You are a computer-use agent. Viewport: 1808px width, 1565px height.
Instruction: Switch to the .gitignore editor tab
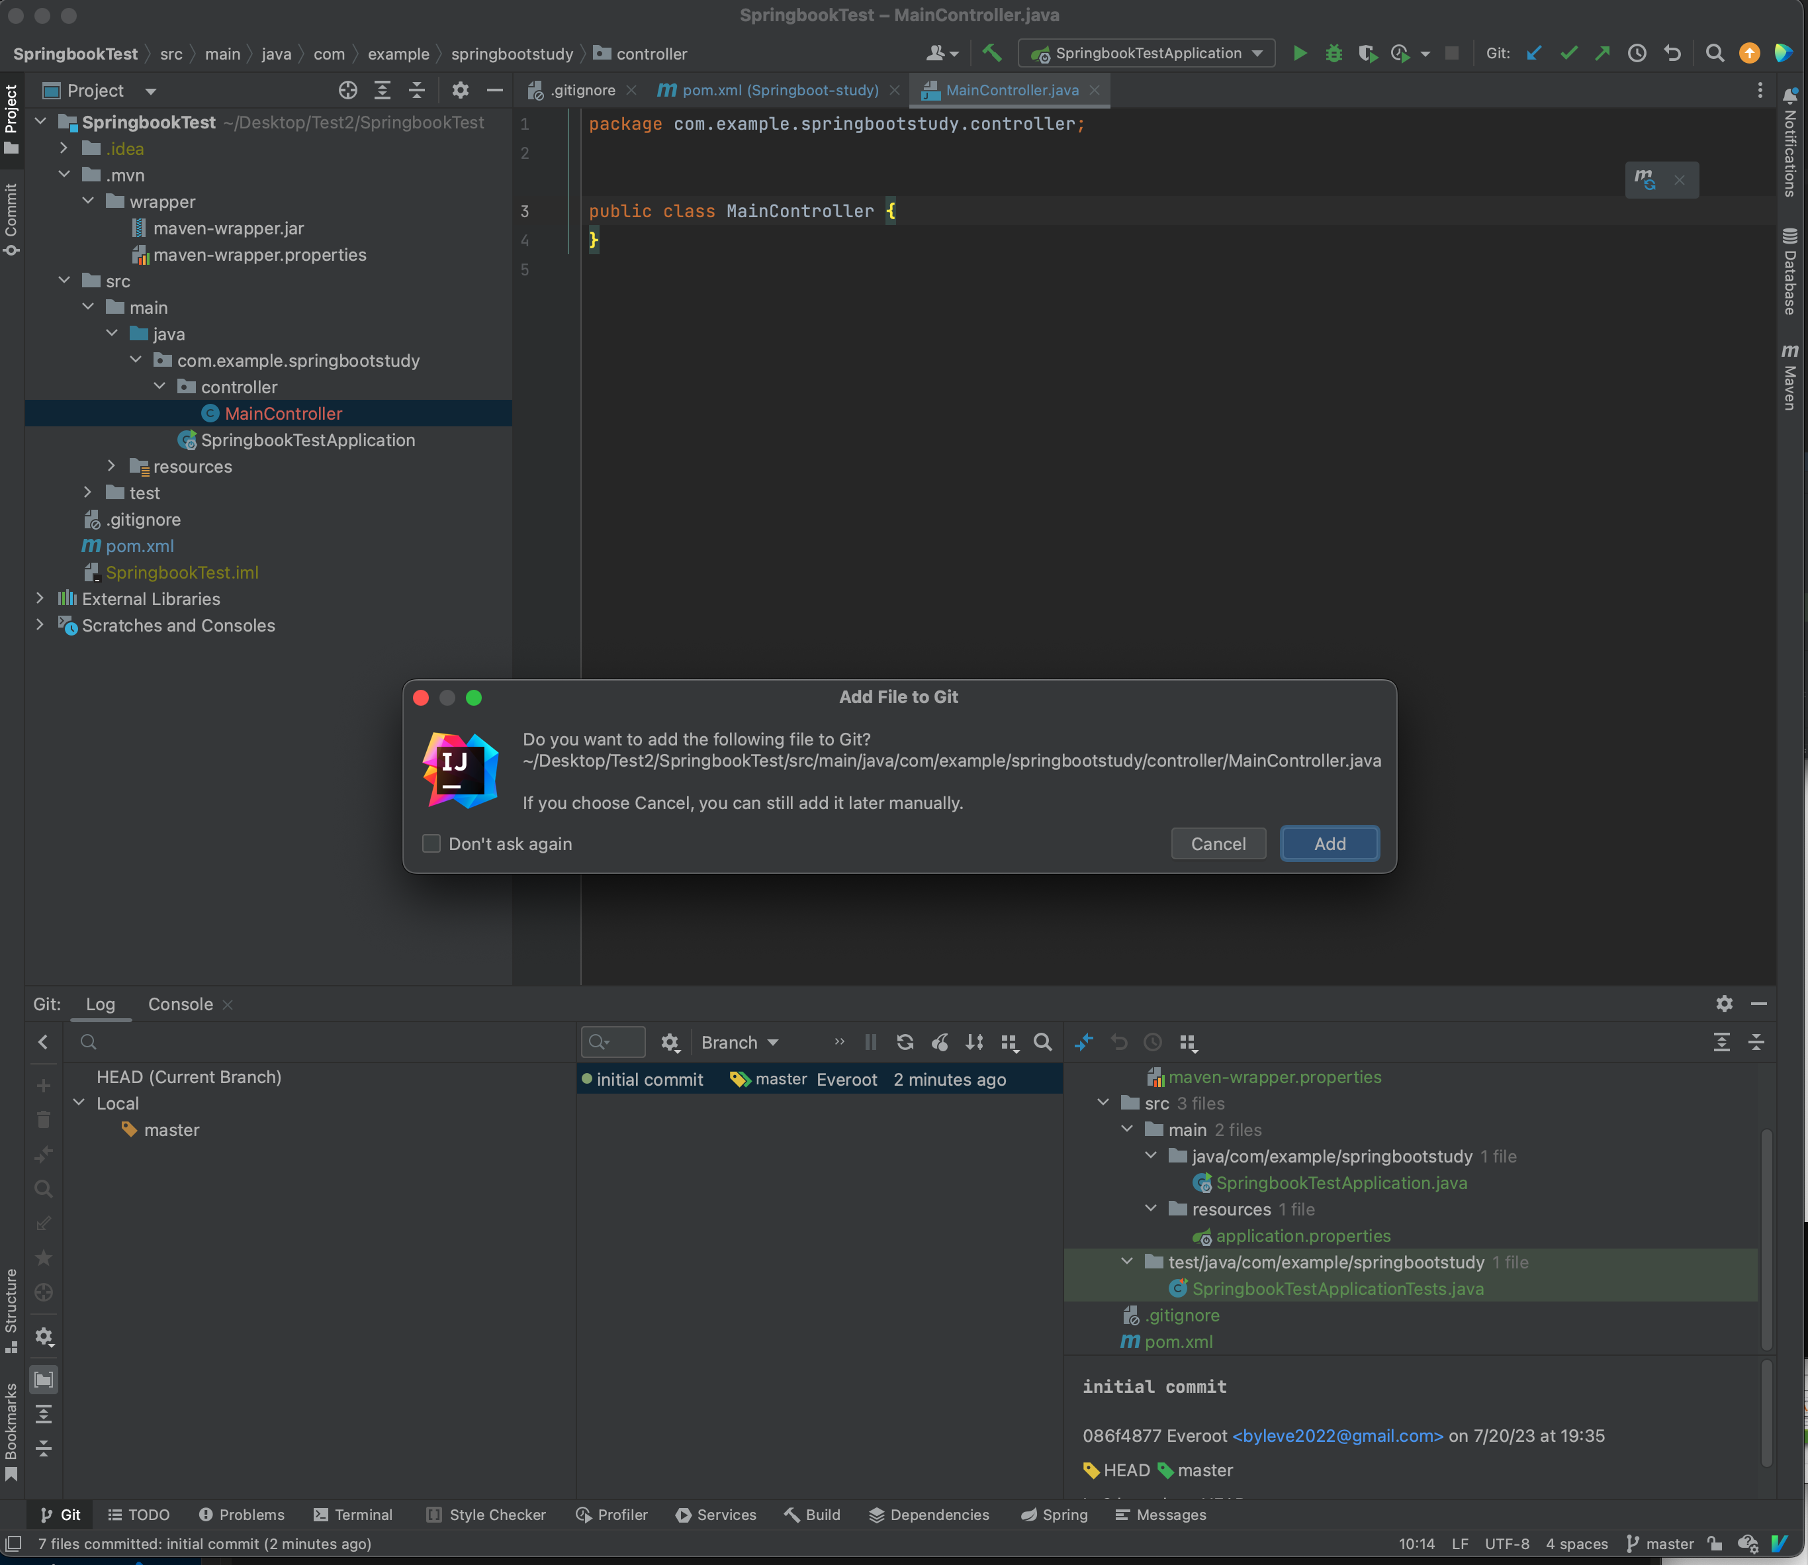click(582, 90)
